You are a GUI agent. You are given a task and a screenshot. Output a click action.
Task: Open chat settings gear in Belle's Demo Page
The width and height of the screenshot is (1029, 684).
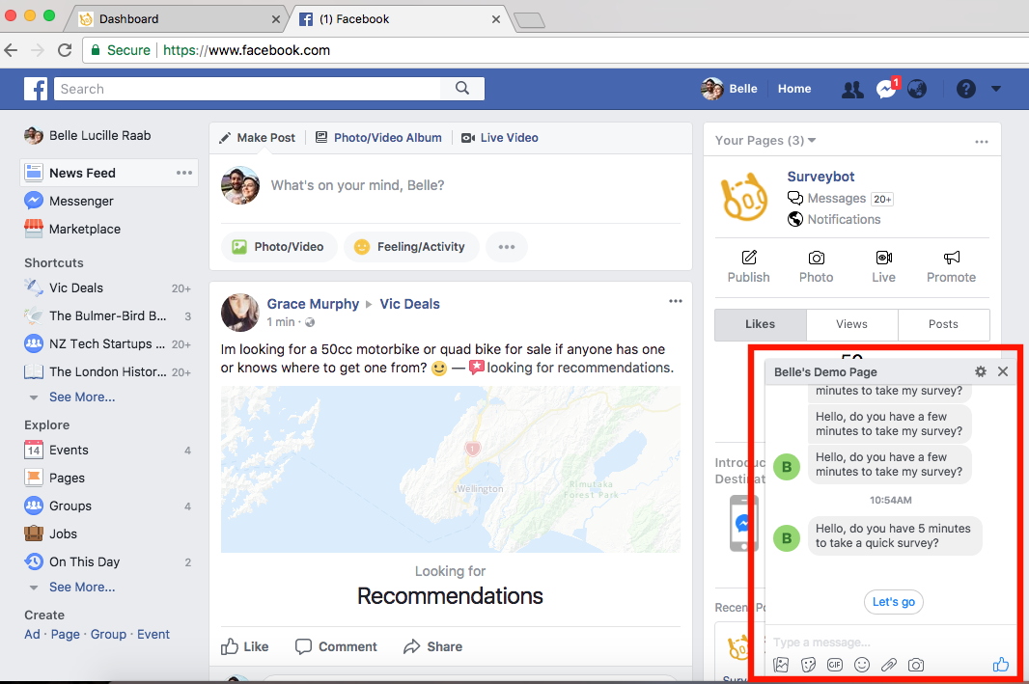pos(981,371)
